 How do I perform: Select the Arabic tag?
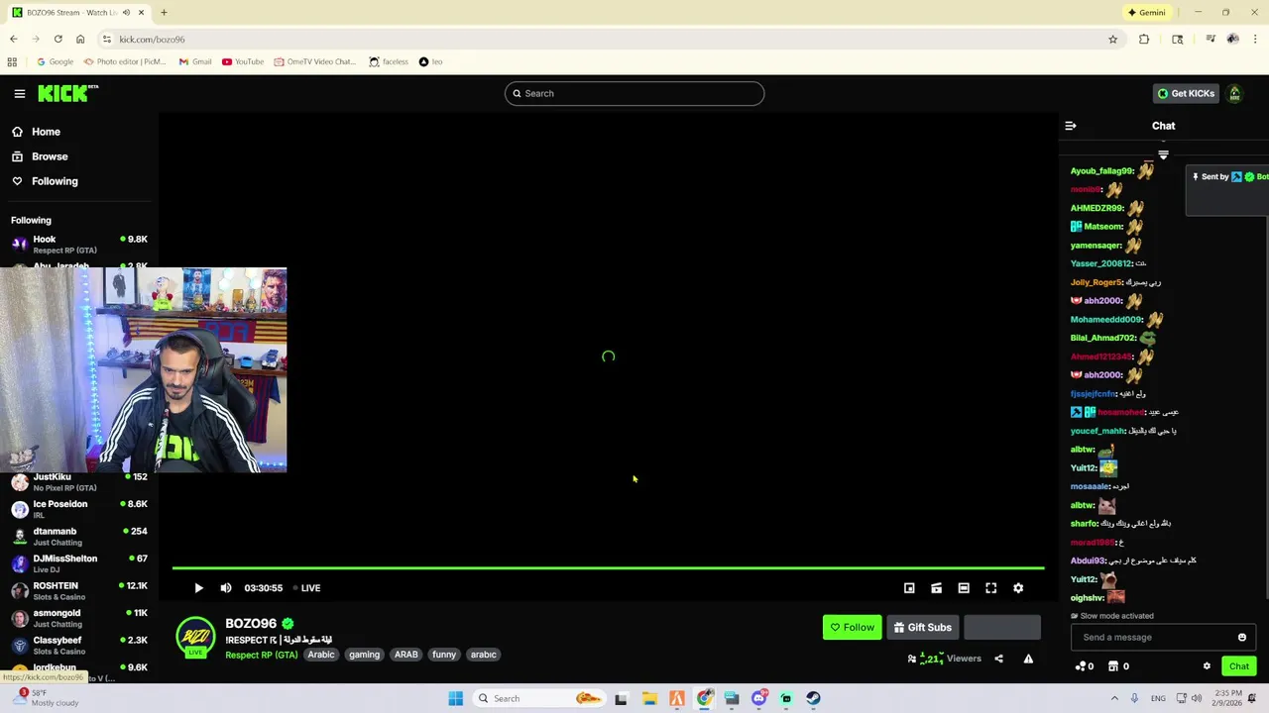[321, 655]
